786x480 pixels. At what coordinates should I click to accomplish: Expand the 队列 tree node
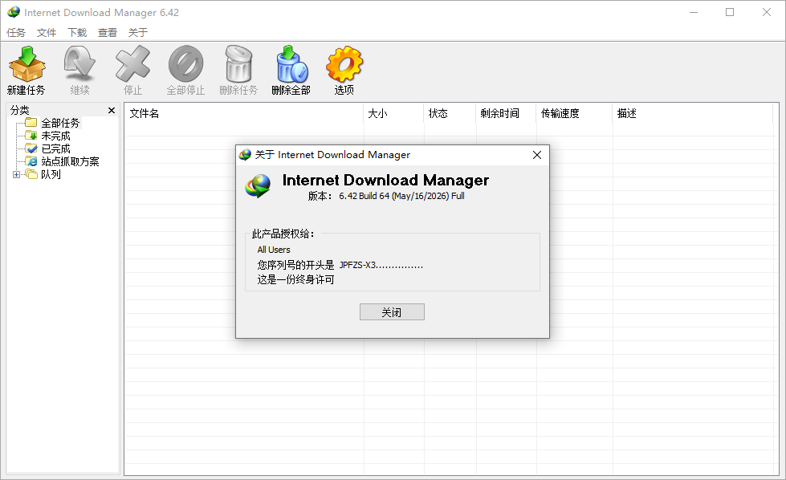(x=16, y=174)
